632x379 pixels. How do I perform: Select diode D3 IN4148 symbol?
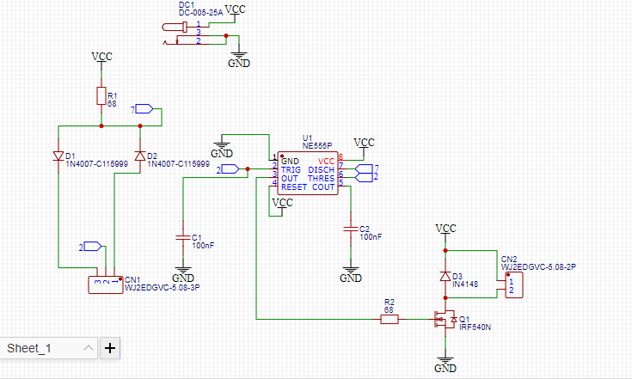click(445, 276)
